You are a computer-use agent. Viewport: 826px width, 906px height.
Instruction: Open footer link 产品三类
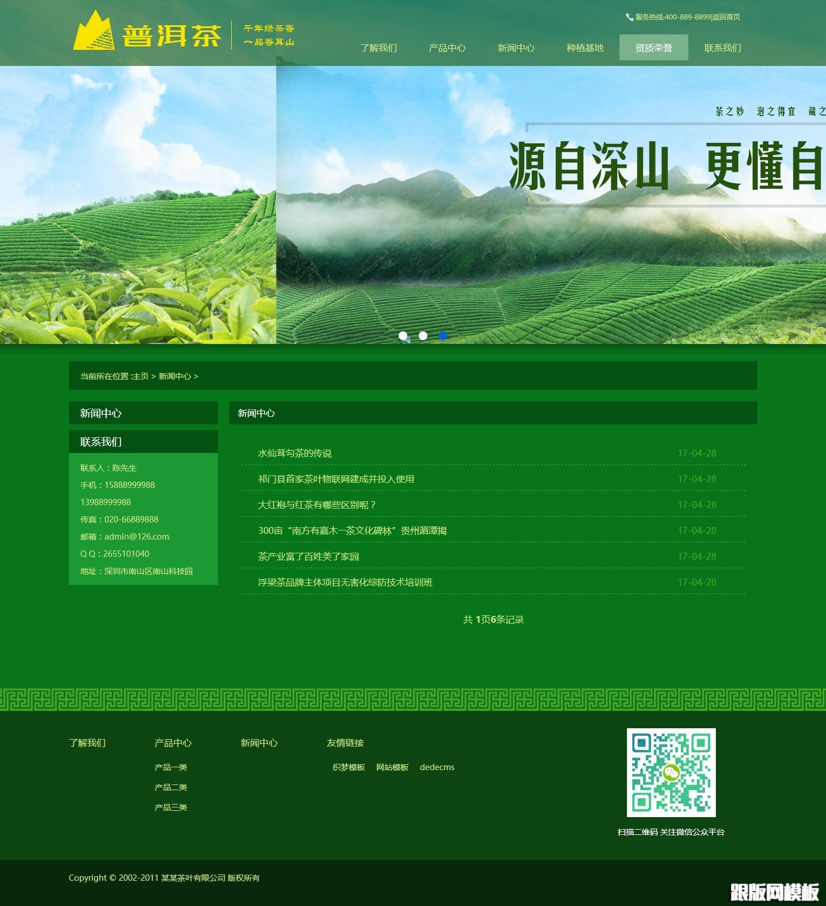click(x=171, y=807)
